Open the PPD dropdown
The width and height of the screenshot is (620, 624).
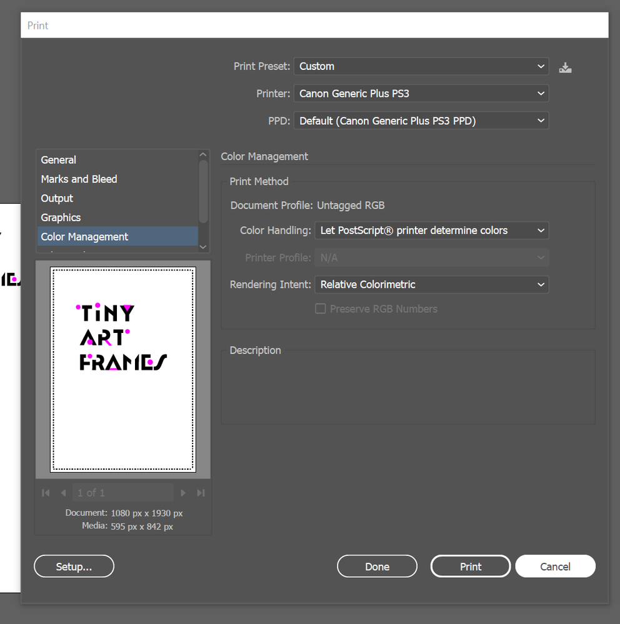[x=420, y=121]
